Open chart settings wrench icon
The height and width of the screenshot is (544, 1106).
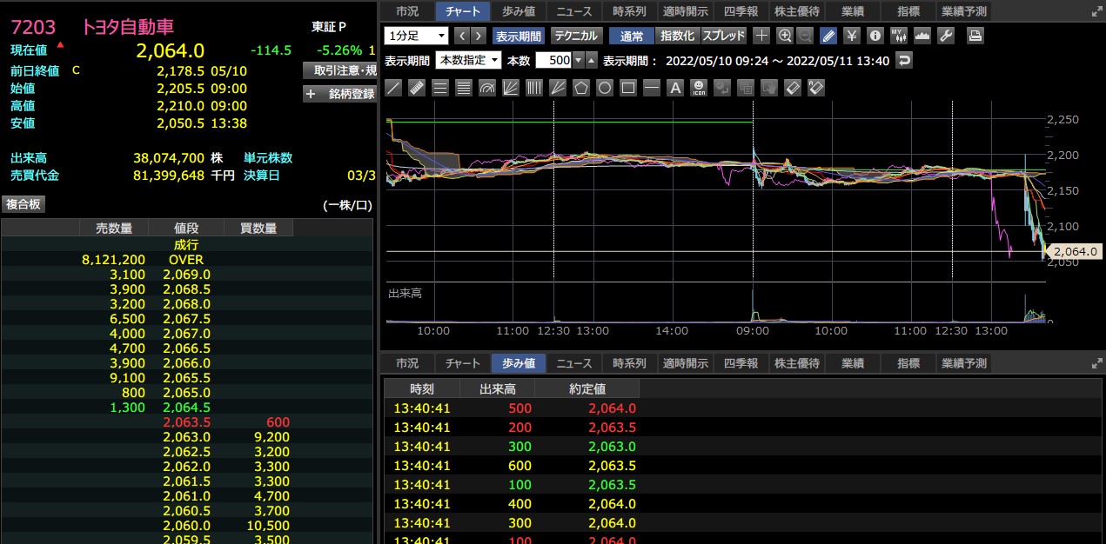[x=946, y=36]
